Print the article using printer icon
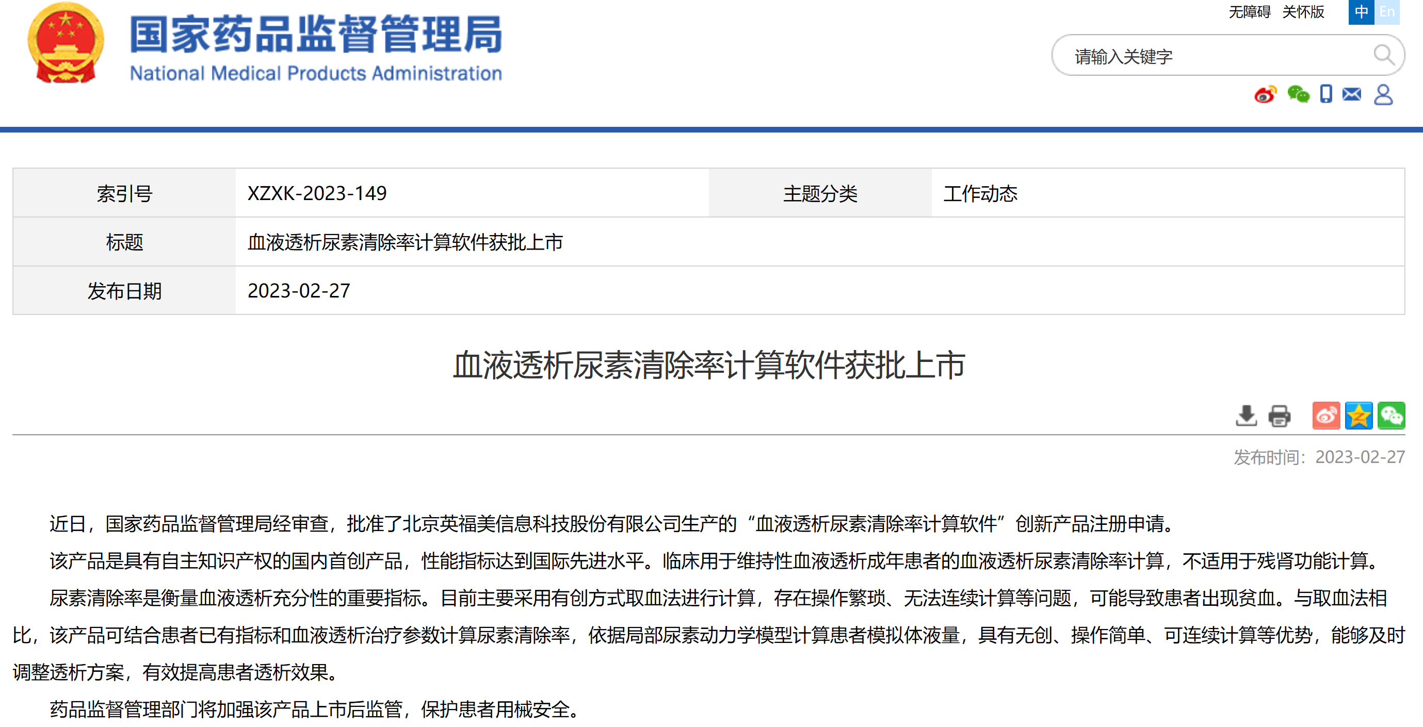Screen dimensions: 1423x727 [x=1280, y=416]
